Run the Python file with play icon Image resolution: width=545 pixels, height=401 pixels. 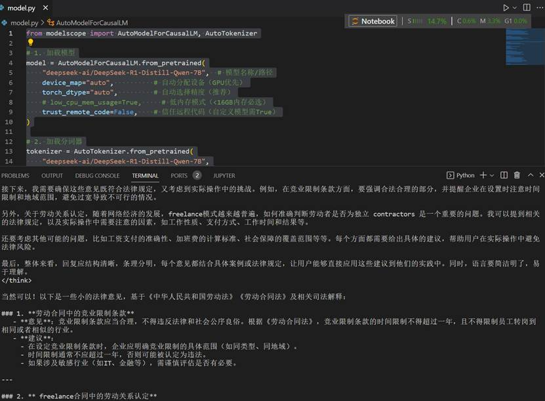(506, 8)
